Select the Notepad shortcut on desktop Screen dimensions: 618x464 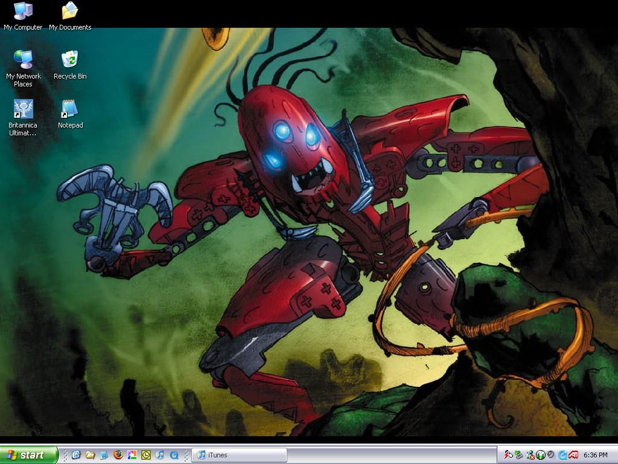tap(70, 114)
